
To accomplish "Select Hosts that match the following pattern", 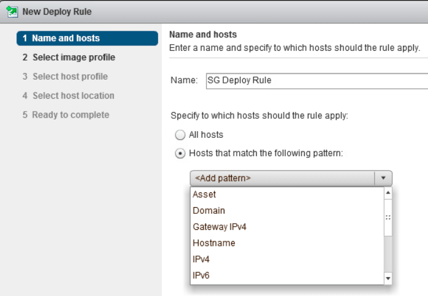I will tap(180, 153).
